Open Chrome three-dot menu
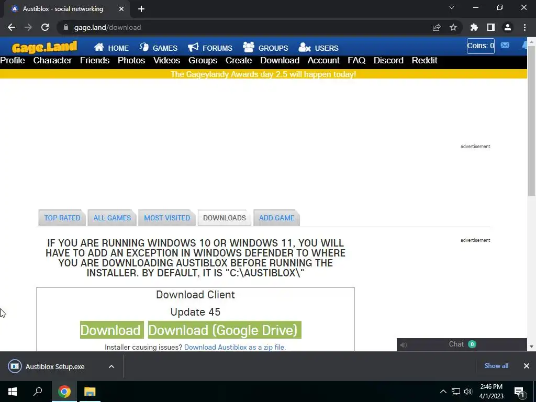The width and height of the screenshot is (536, 402). tap(524, 27)
